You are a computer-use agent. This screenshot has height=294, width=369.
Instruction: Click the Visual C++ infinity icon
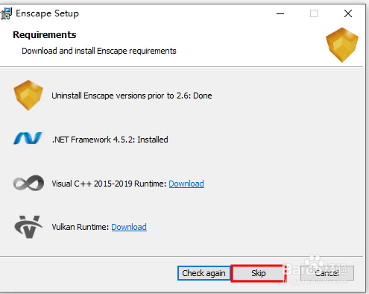click(x=28, y=183)
